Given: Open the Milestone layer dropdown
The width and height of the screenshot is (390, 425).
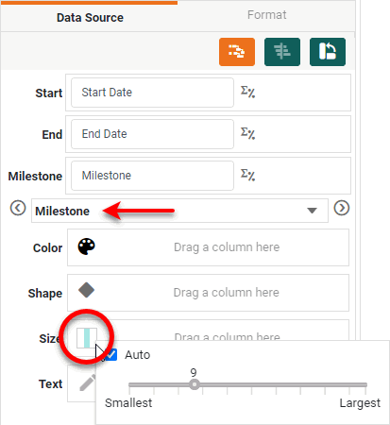Looking at the screenshot, I should click(x=179, y=211).
